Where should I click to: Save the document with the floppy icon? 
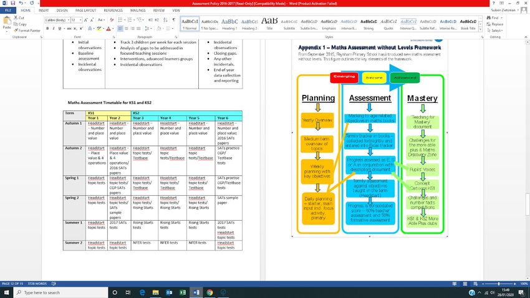(13, 3)
